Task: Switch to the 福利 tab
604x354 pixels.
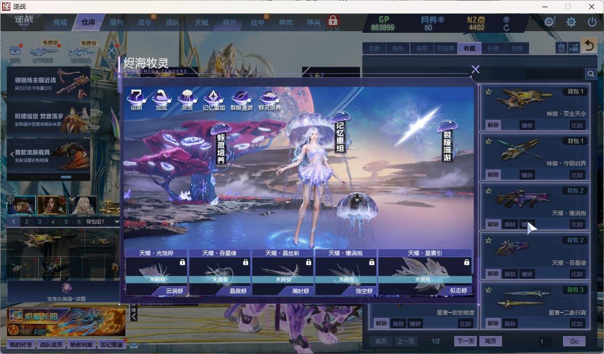Action: pyautogui.click(x=116, y=23)
